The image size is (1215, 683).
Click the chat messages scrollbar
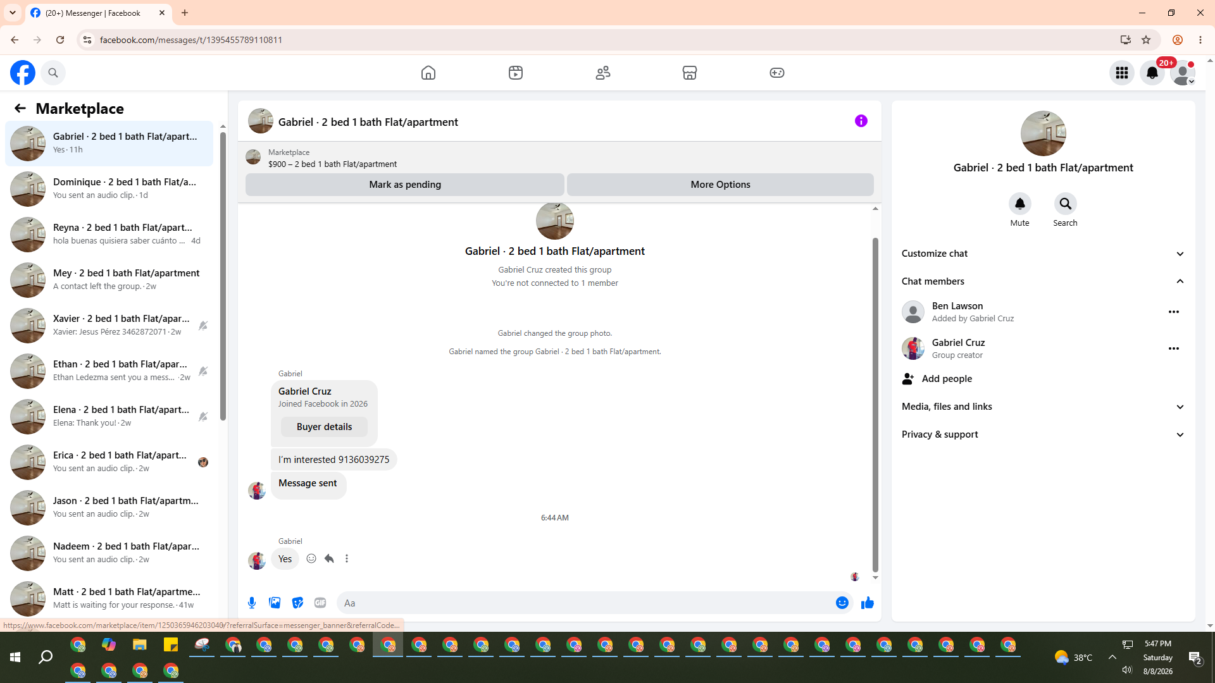pyautogui.click(x=875, y=405)
